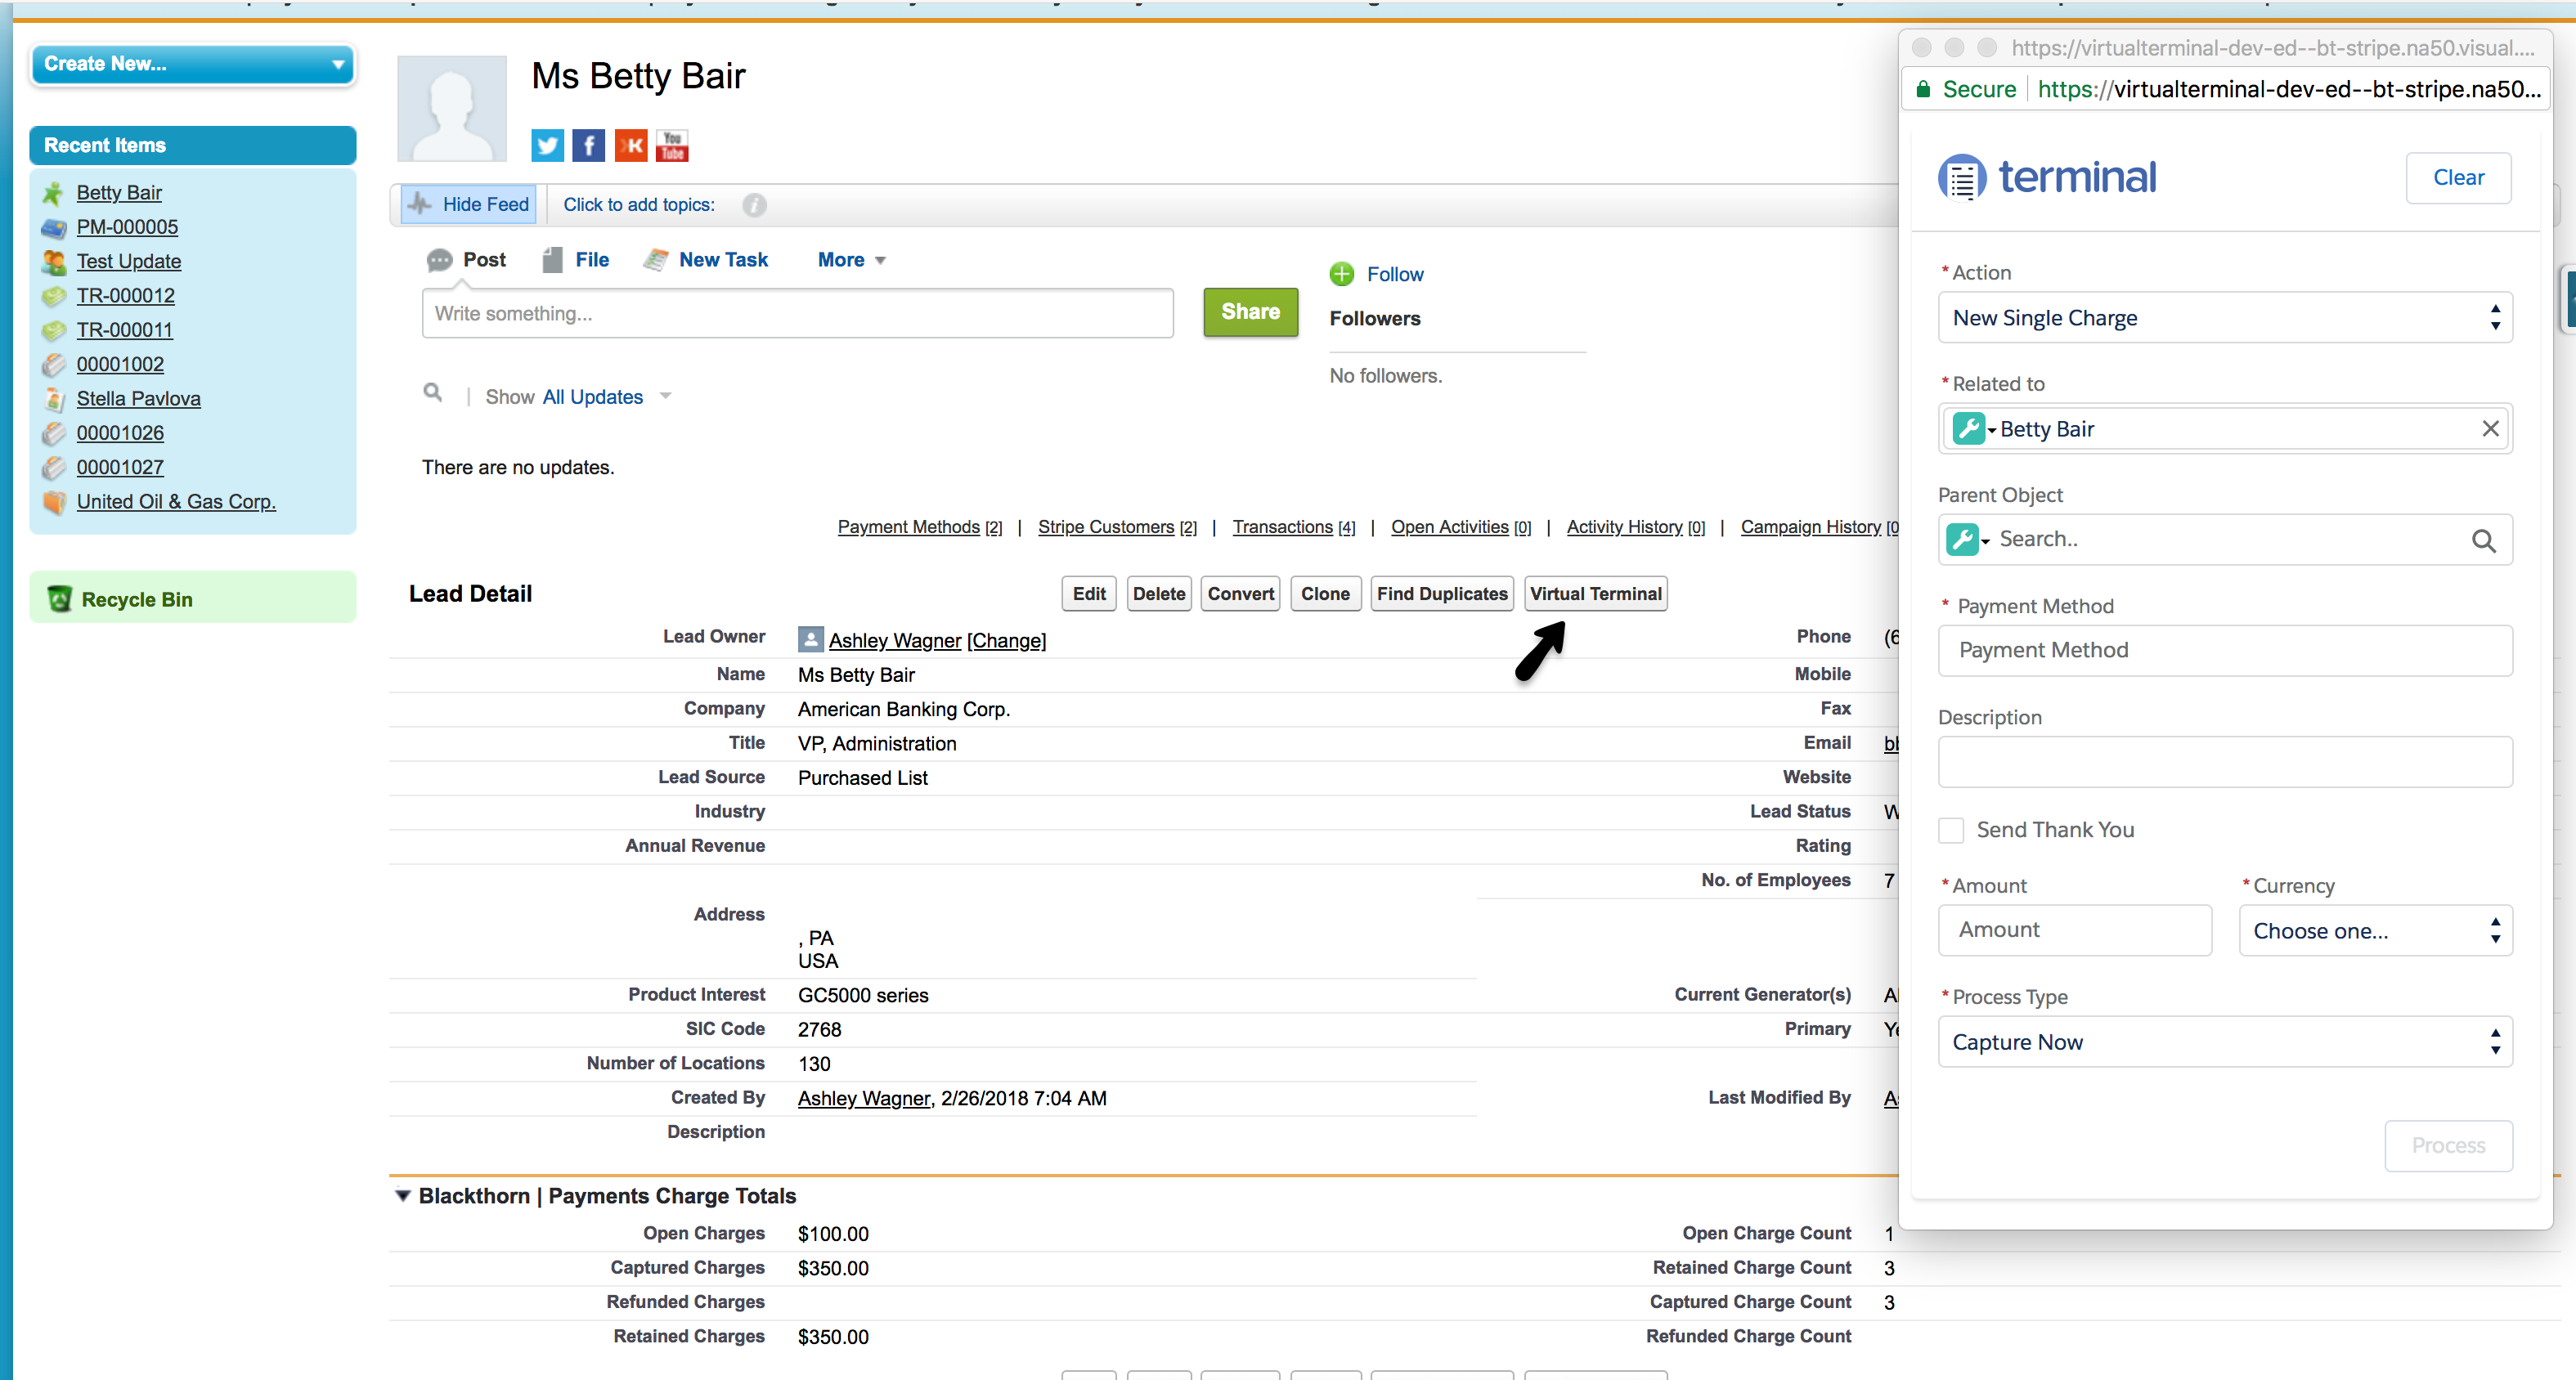2576x1380 pixels.
Task: Click the Parent Object search field
Action: [2225, 540]
